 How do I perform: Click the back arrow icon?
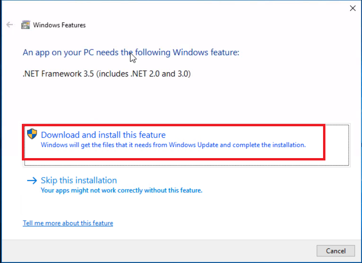[10, 25]
